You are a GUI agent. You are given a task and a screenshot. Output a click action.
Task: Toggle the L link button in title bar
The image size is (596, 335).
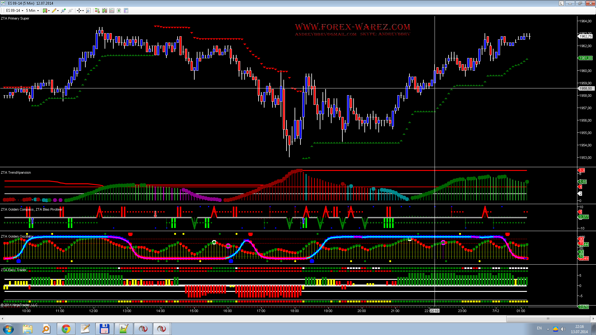(561, 3)
